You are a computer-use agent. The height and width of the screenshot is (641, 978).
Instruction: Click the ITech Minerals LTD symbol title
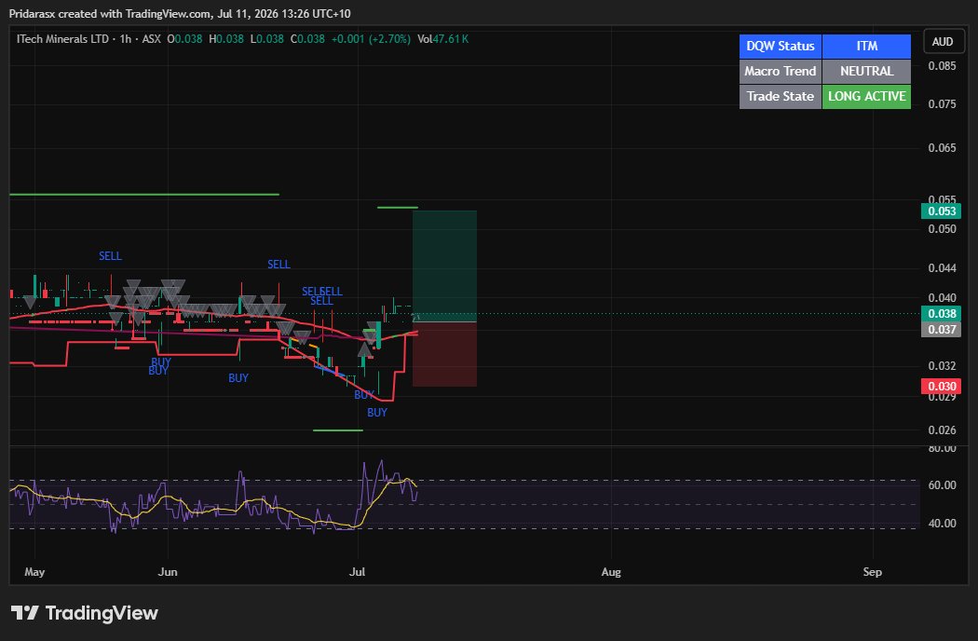(x=62, y=39)
